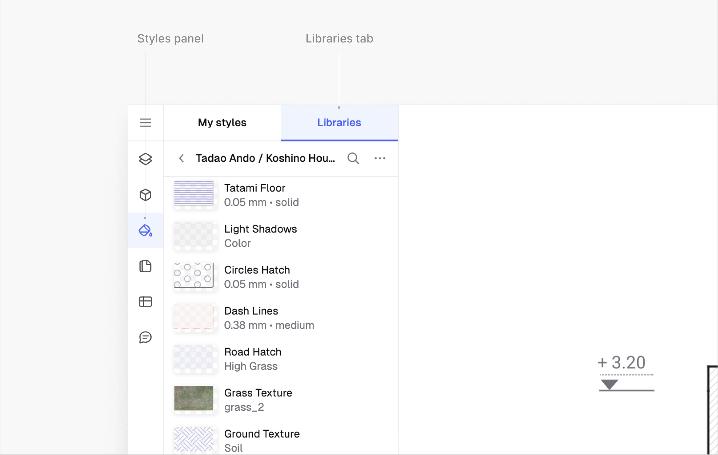Open the Comments bubble icon
718x455 pixels.
pyautogui.click(x=145, y=337)
